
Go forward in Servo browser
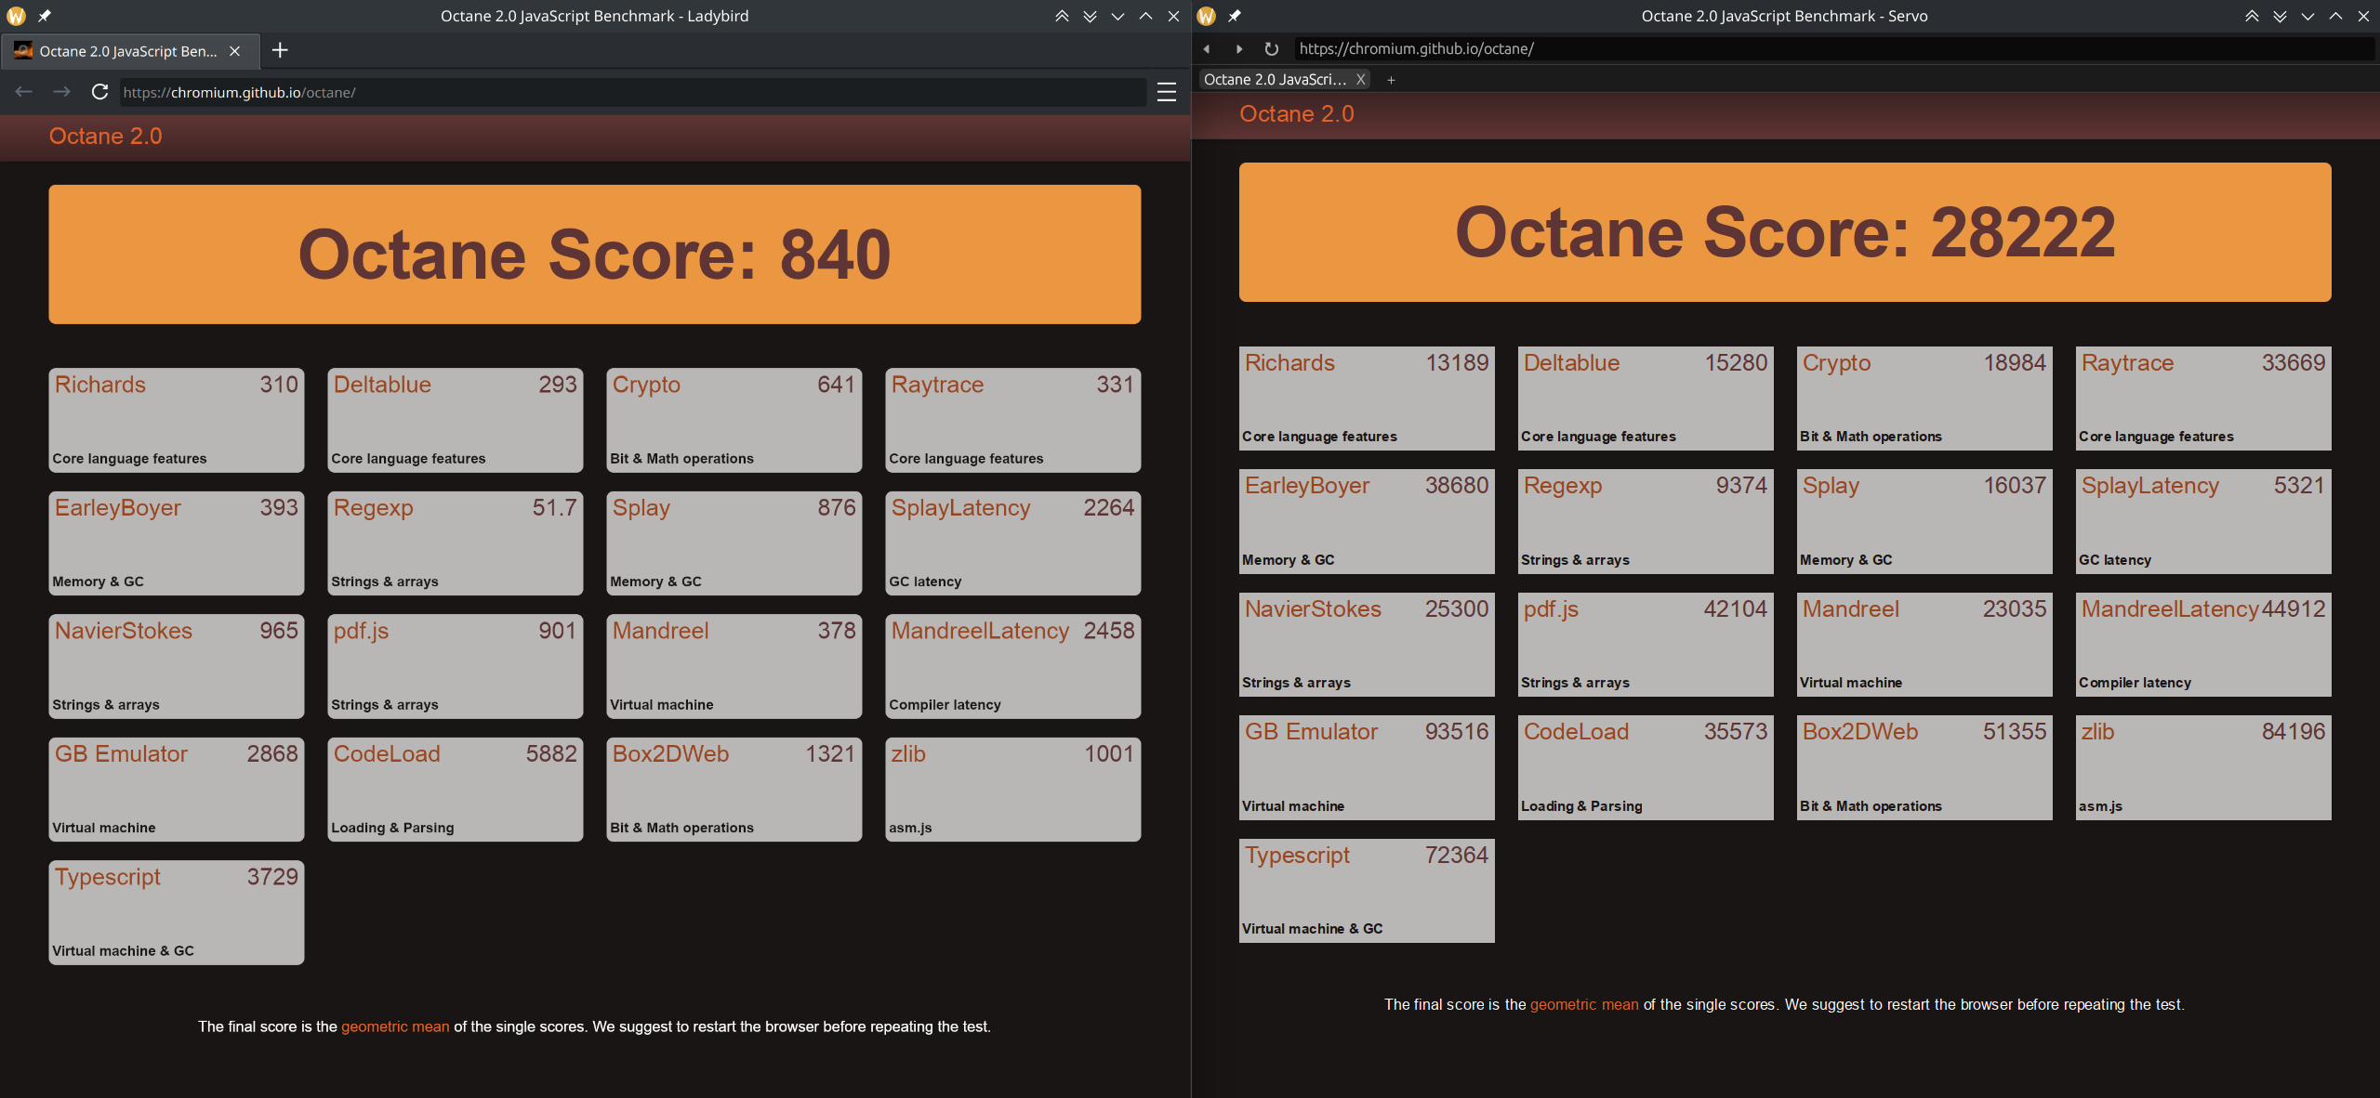(1238, 48)
